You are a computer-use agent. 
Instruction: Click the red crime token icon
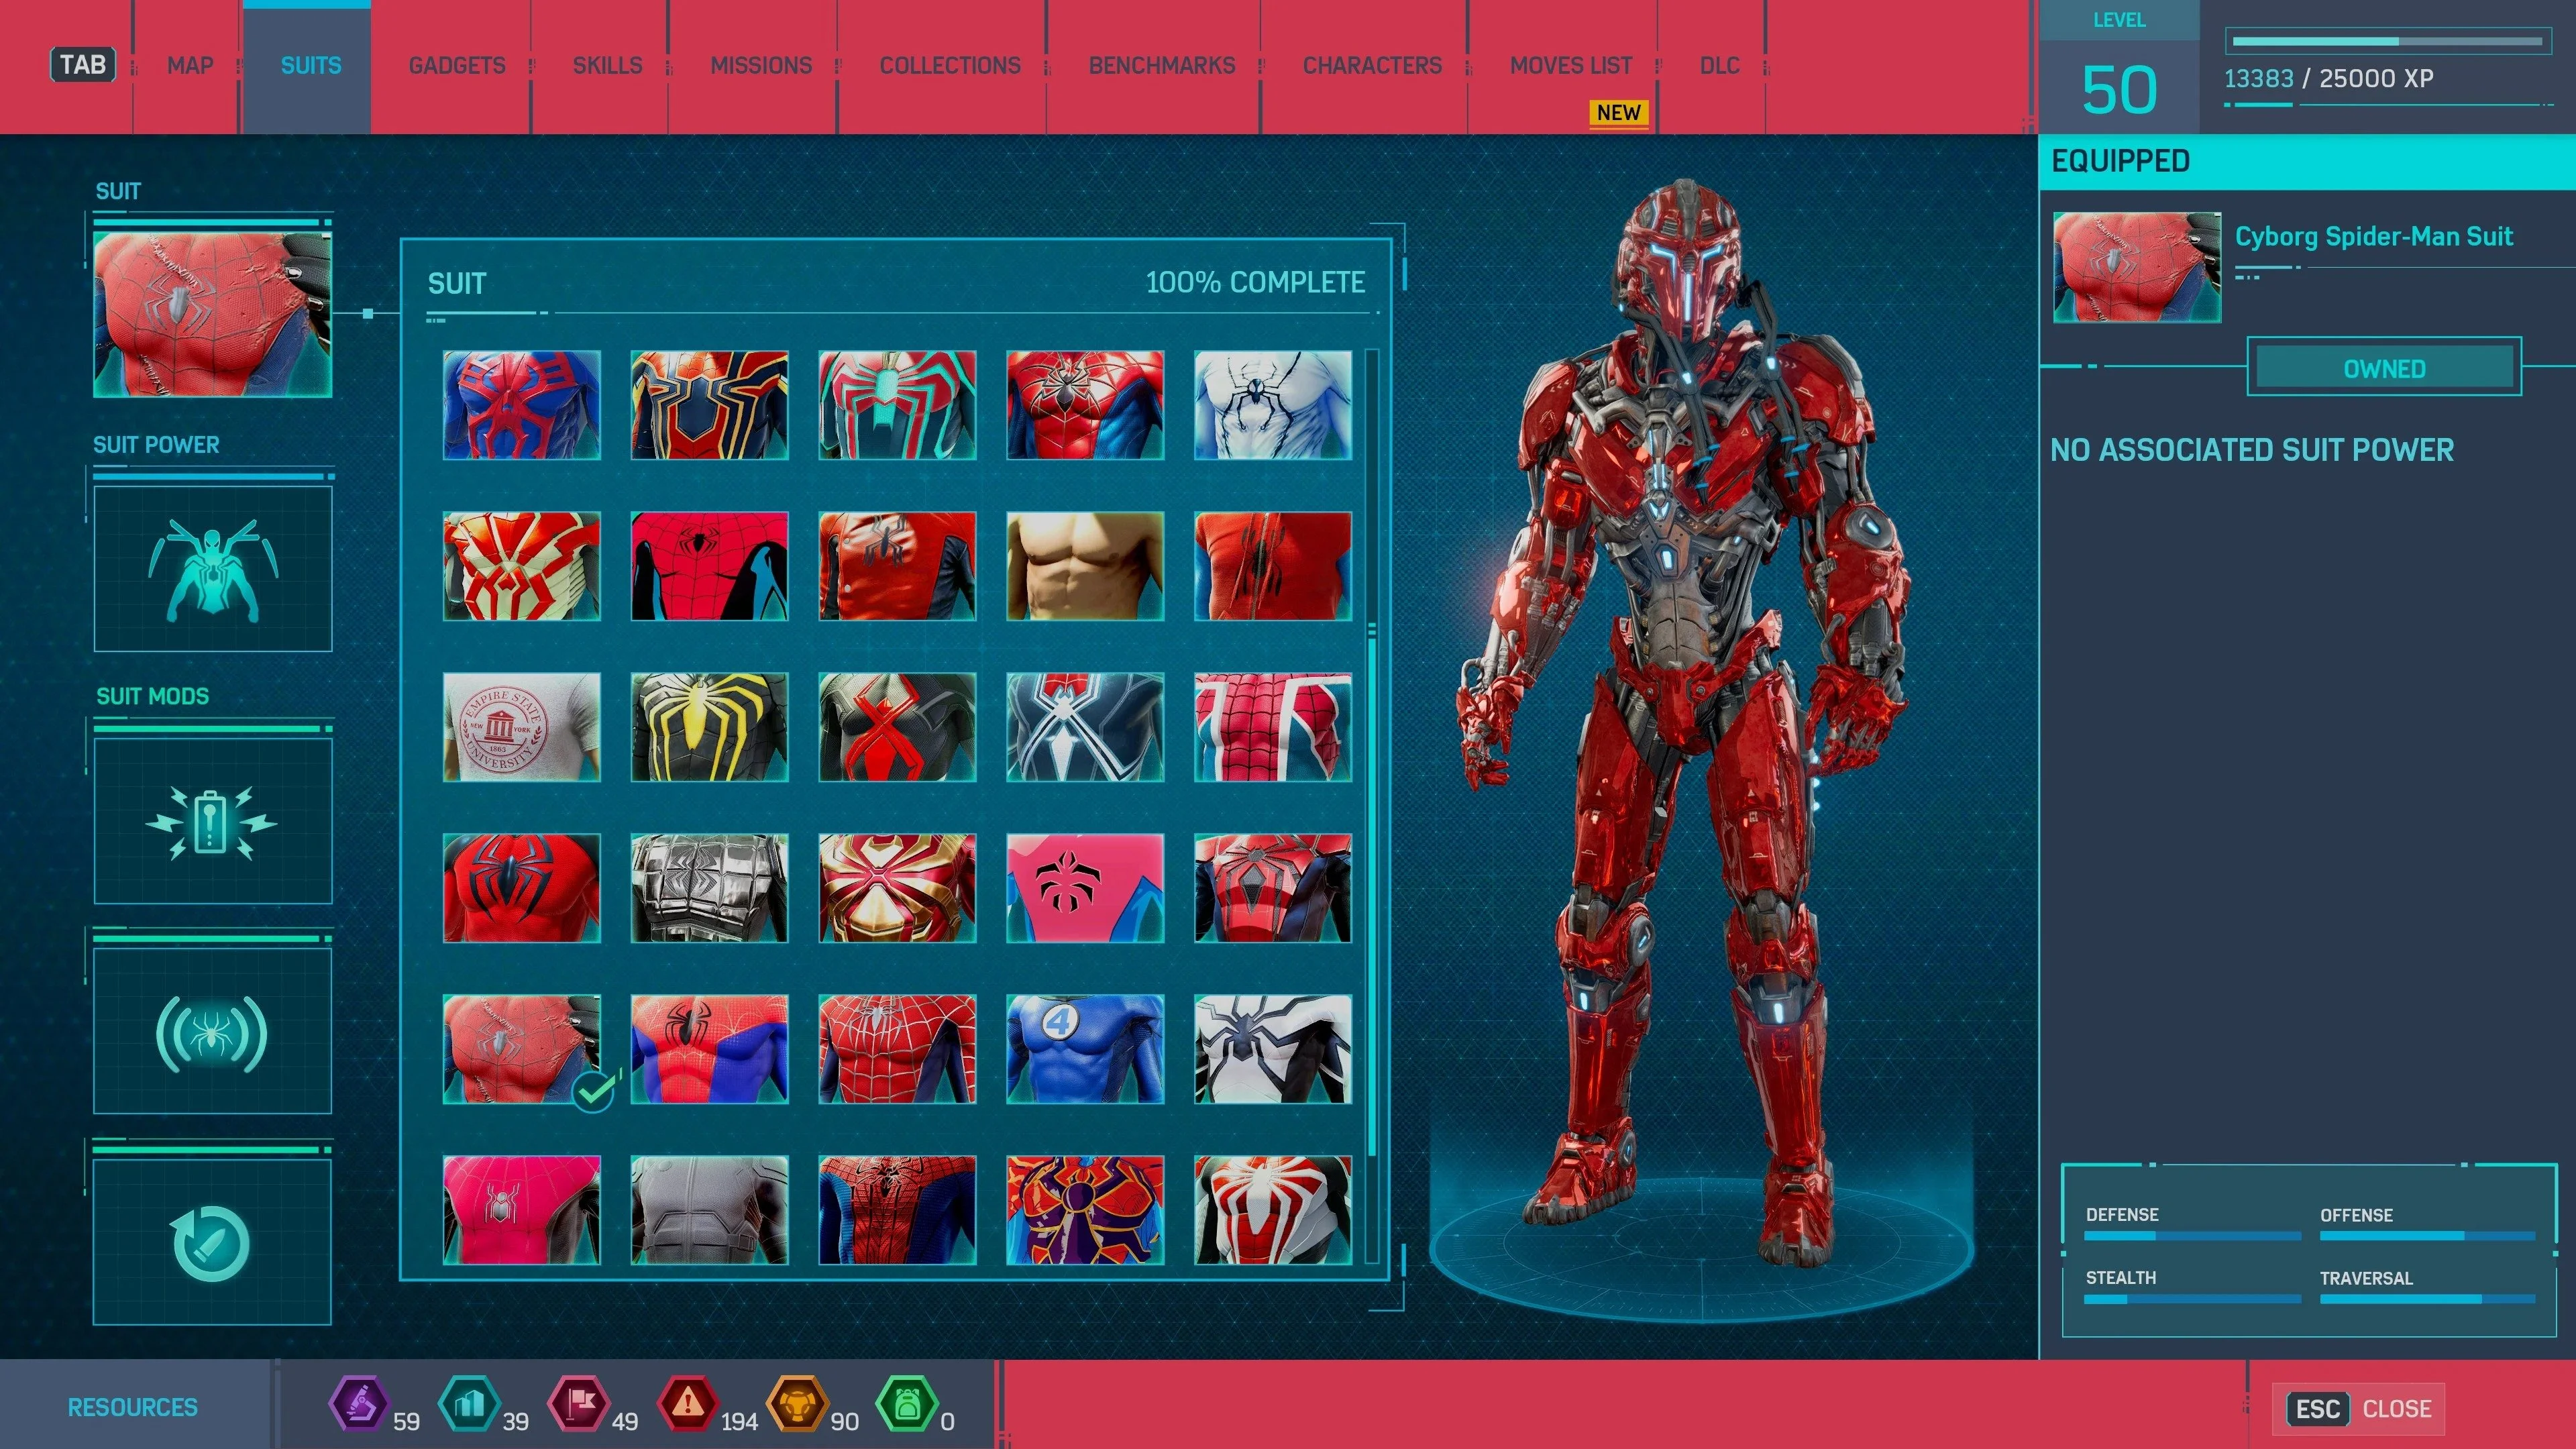pos(688,1404)
